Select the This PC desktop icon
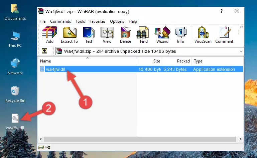Image resolution: width=257 pixels, height=158 pixels. coord(15,39)
